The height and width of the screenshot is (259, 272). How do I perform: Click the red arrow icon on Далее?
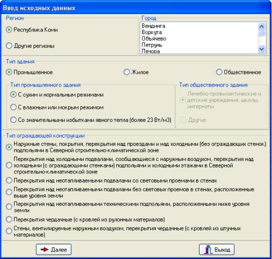click(44, 250)
